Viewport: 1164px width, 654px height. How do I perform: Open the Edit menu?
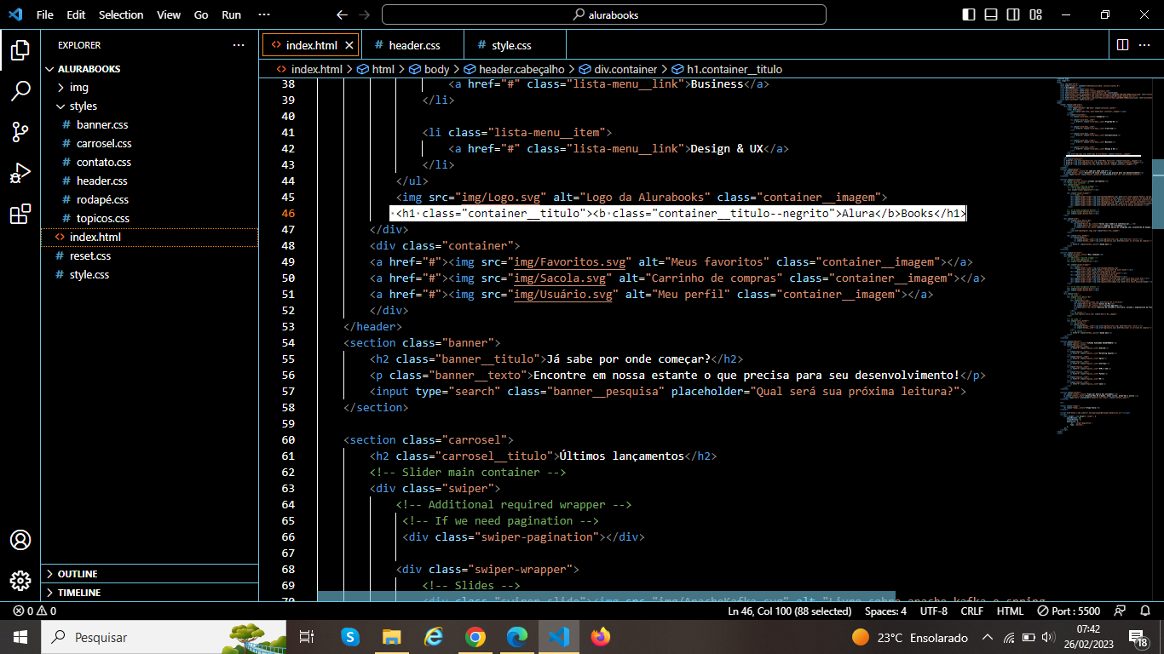tap(76, 14)
